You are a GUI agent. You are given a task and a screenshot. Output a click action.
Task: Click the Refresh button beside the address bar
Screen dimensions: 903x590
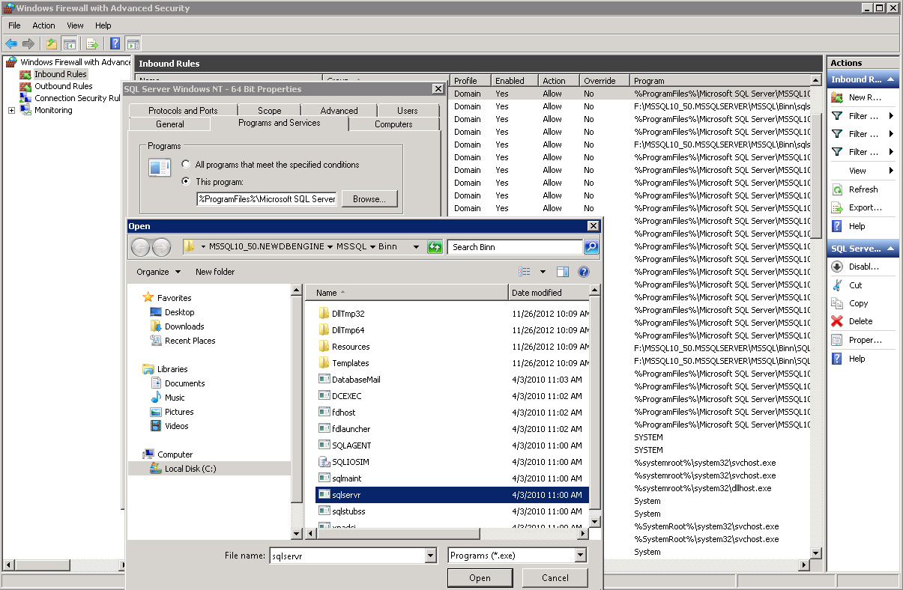tap(435, 247)
